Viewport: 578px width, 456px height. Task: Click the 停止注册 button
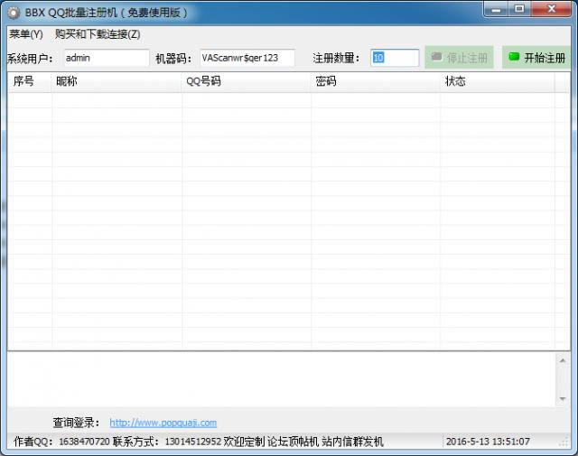(460, 58)
